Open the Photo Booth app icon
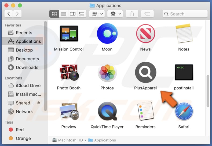Image resolution: width=212 pixels, height=146 pixels. tap(69, 72)
